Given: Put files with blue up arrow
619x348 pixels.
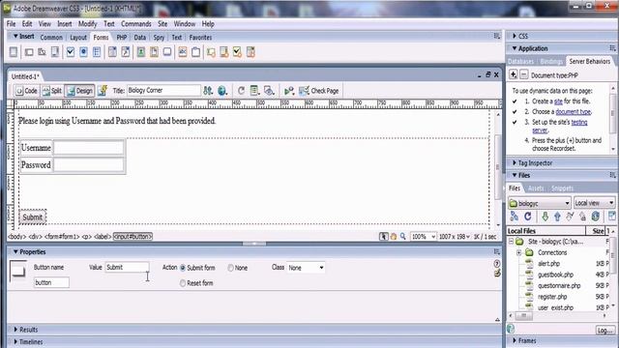Looking at the screenshot, I should coord(557,217).
